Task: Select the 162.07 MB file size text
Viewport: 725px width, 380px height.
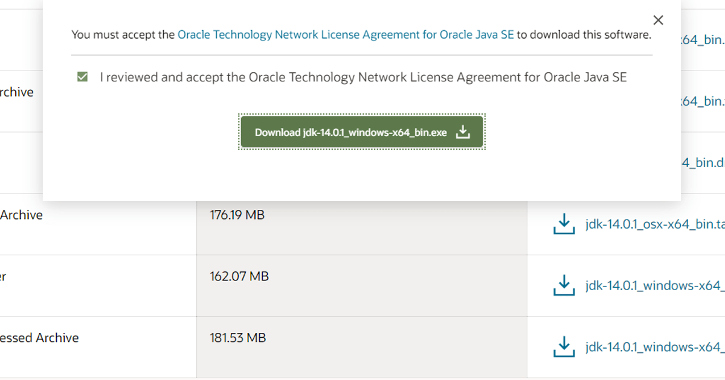Action: [239, 276]
